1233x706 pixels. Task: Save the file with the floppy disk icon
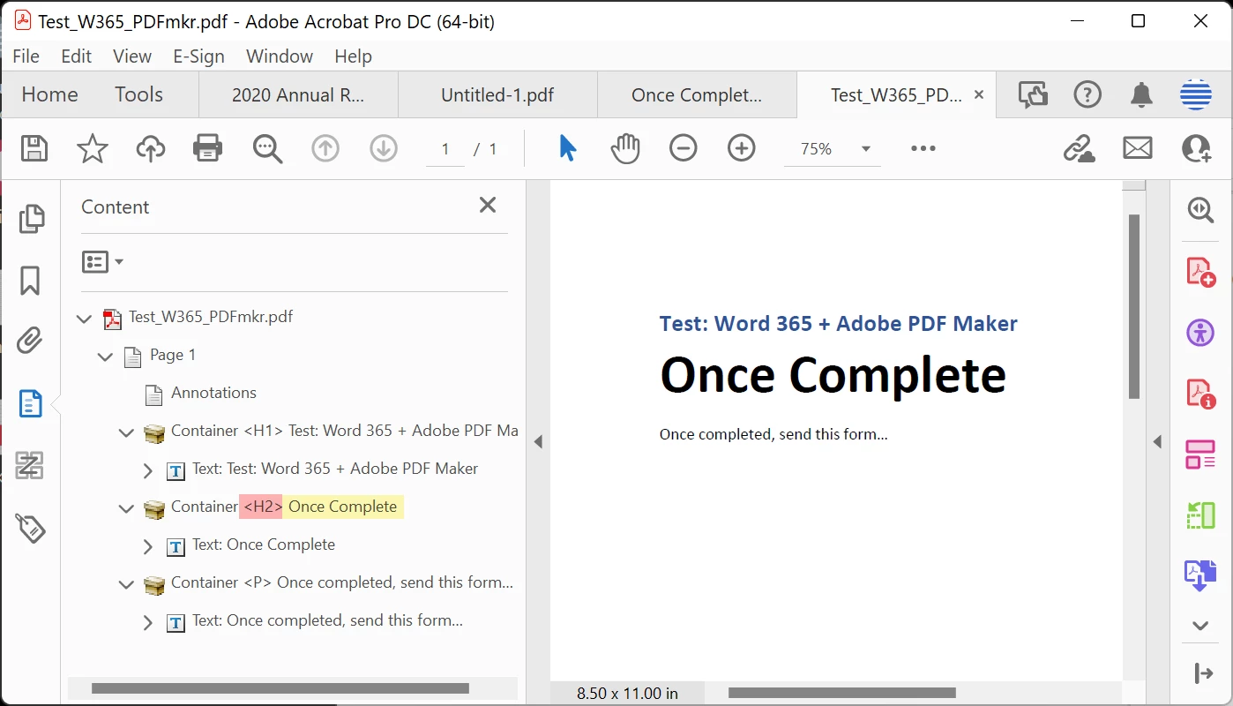[34, 148]
